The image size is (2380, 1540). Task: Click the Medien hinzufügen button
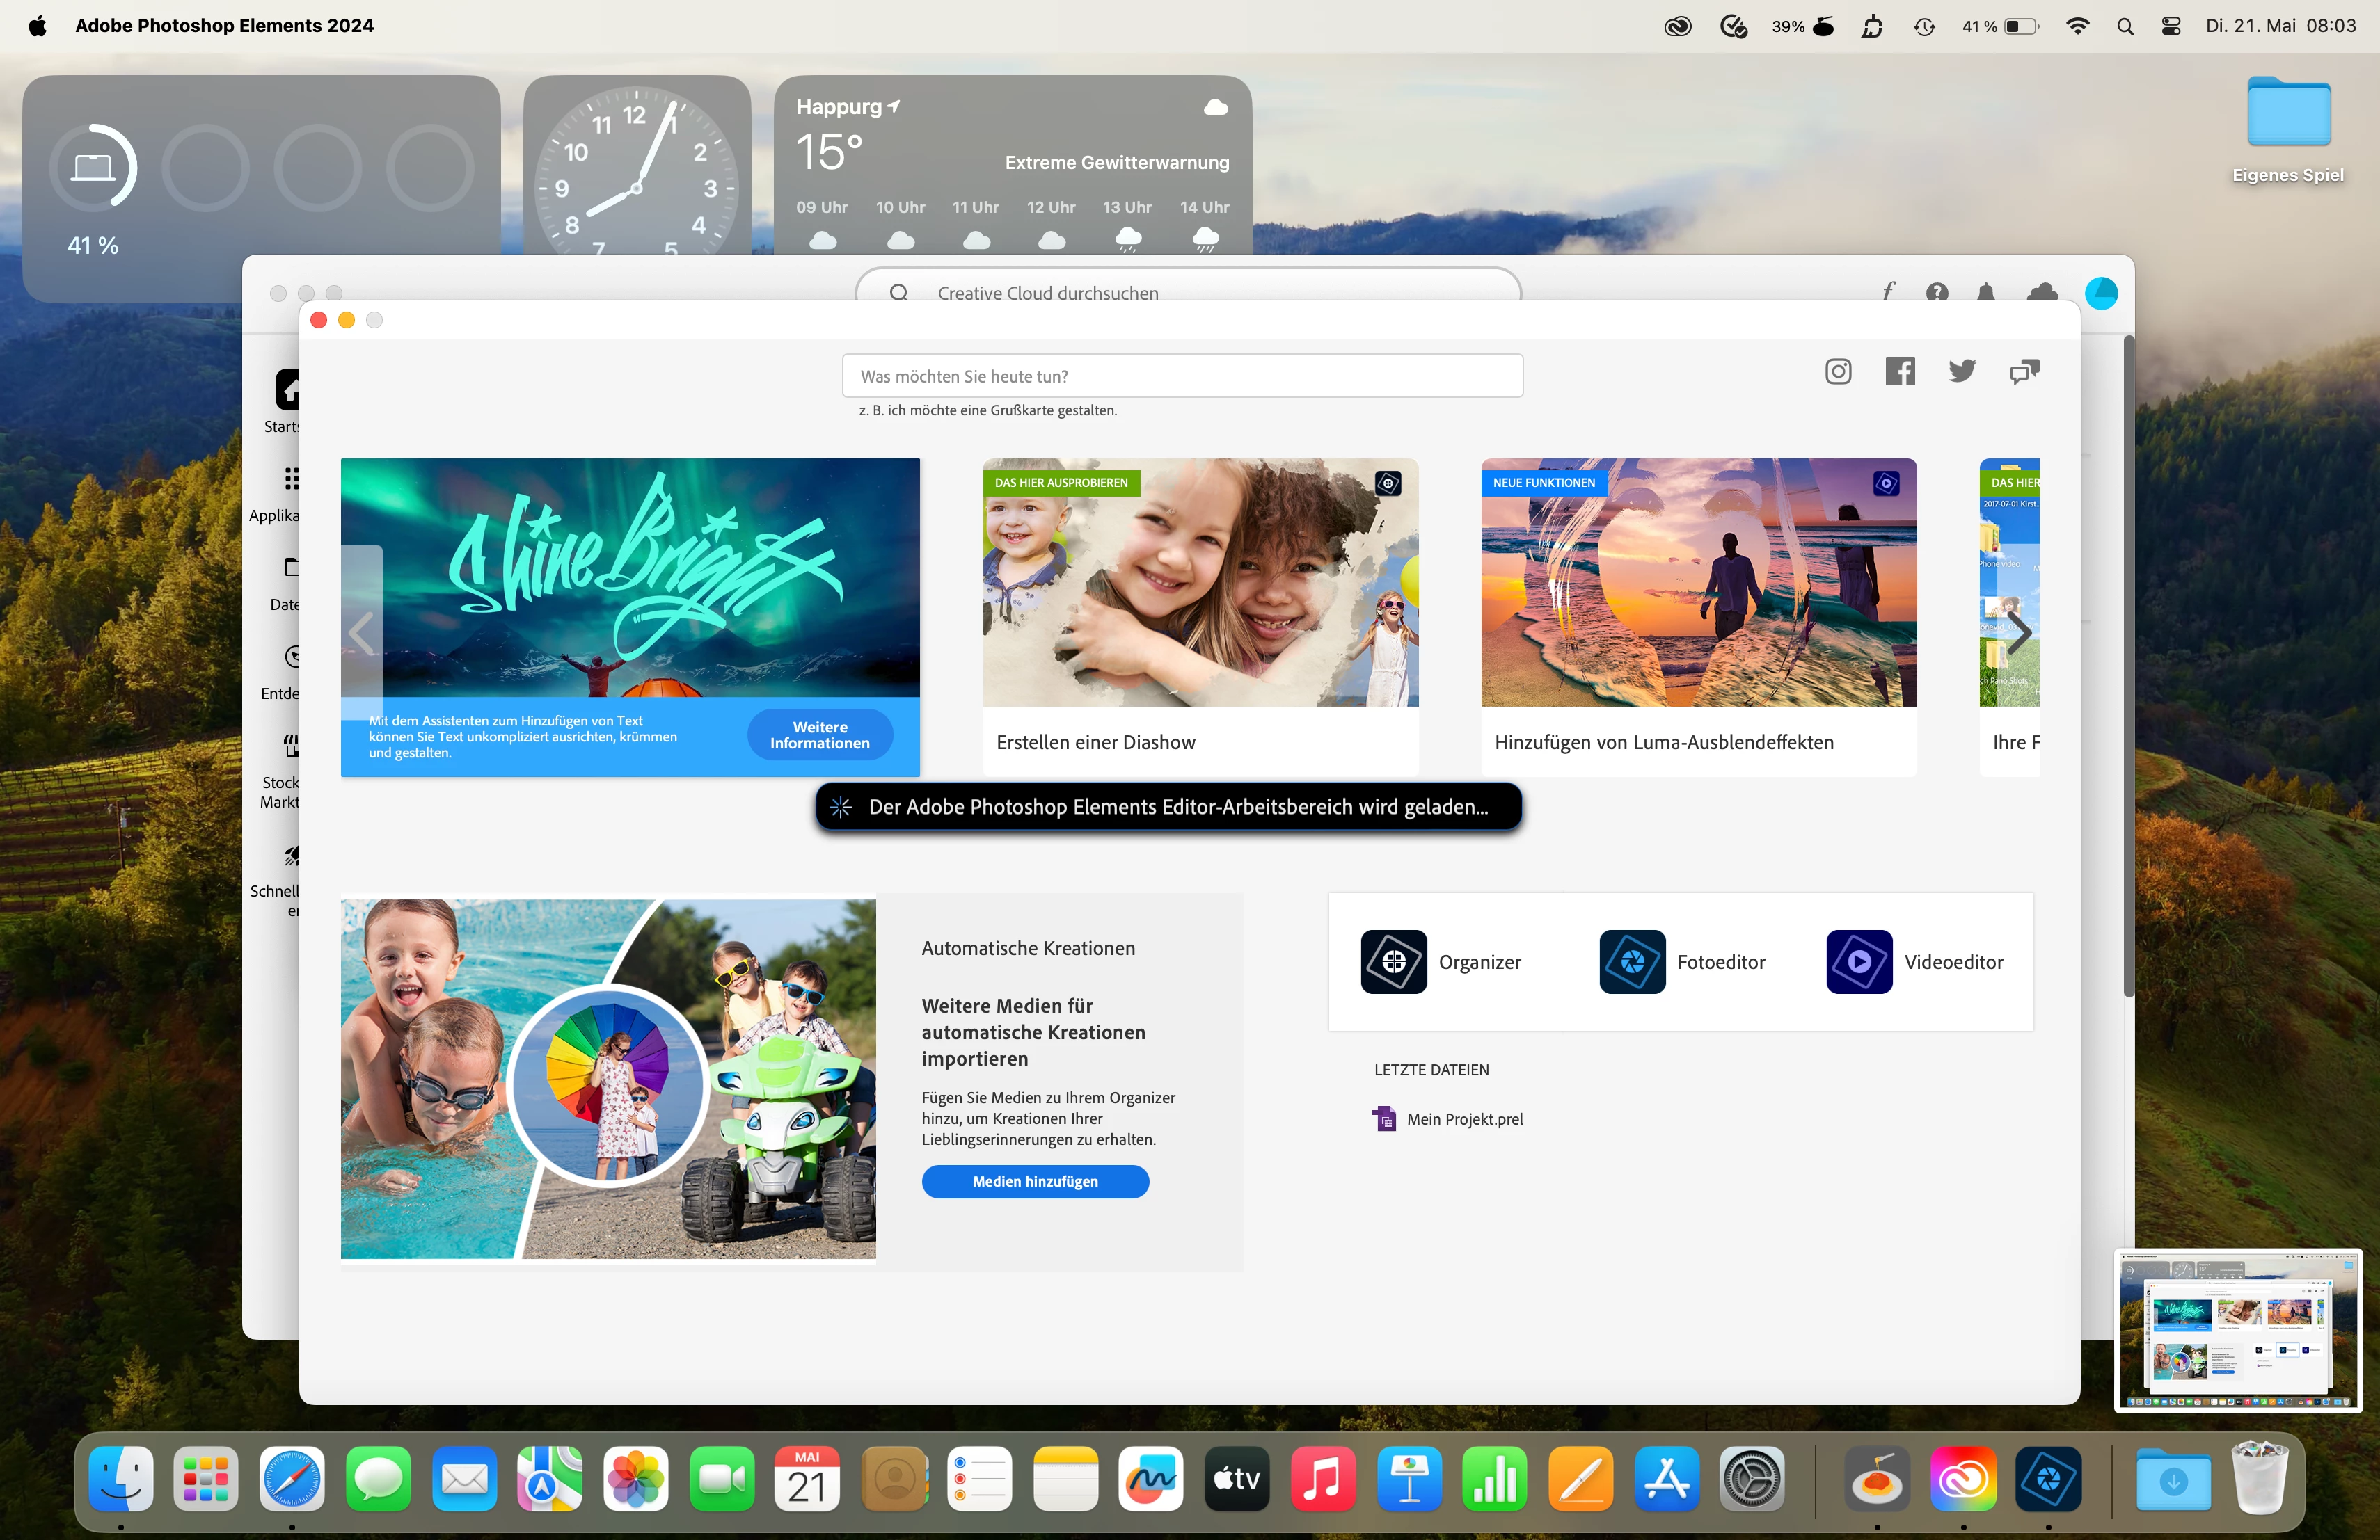coord(1035,1181)
